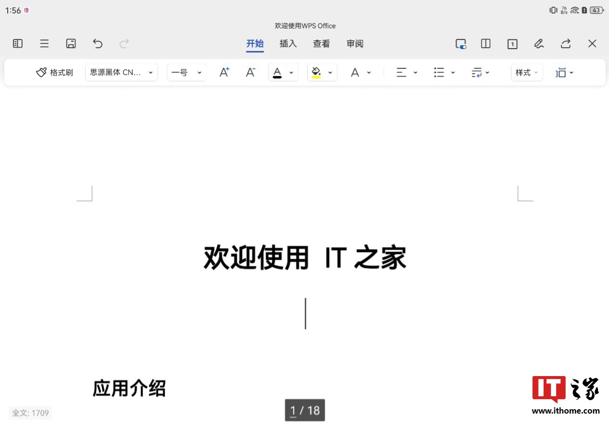This screenshot has height=428, width=609.
Task: Click the save document icon
Action: point(71,44)
